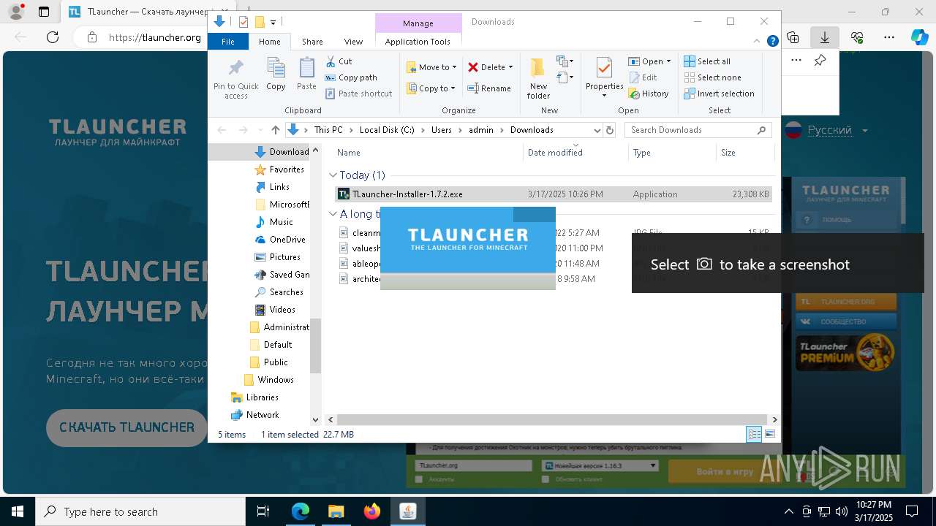This screenshot has height=526, width=936.
Task: Open Edge Settings and more menu
Action: 889,37
